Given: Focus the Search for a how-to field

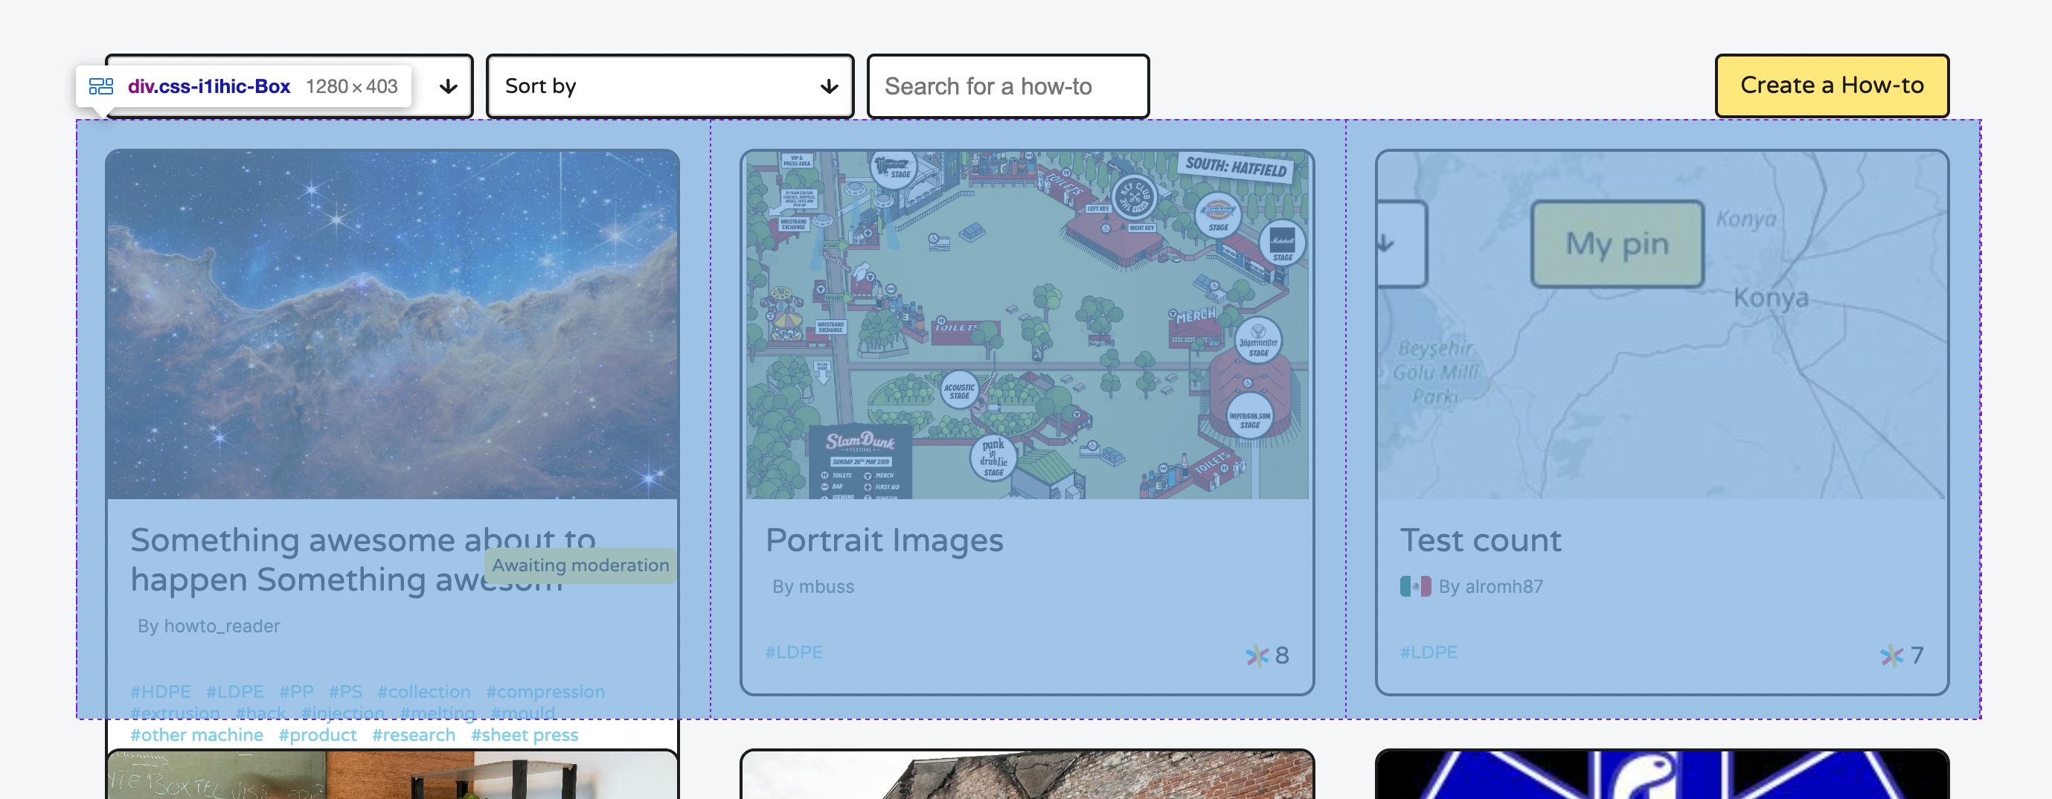Looking at the screenshot, I should [x=1007, y=86].
